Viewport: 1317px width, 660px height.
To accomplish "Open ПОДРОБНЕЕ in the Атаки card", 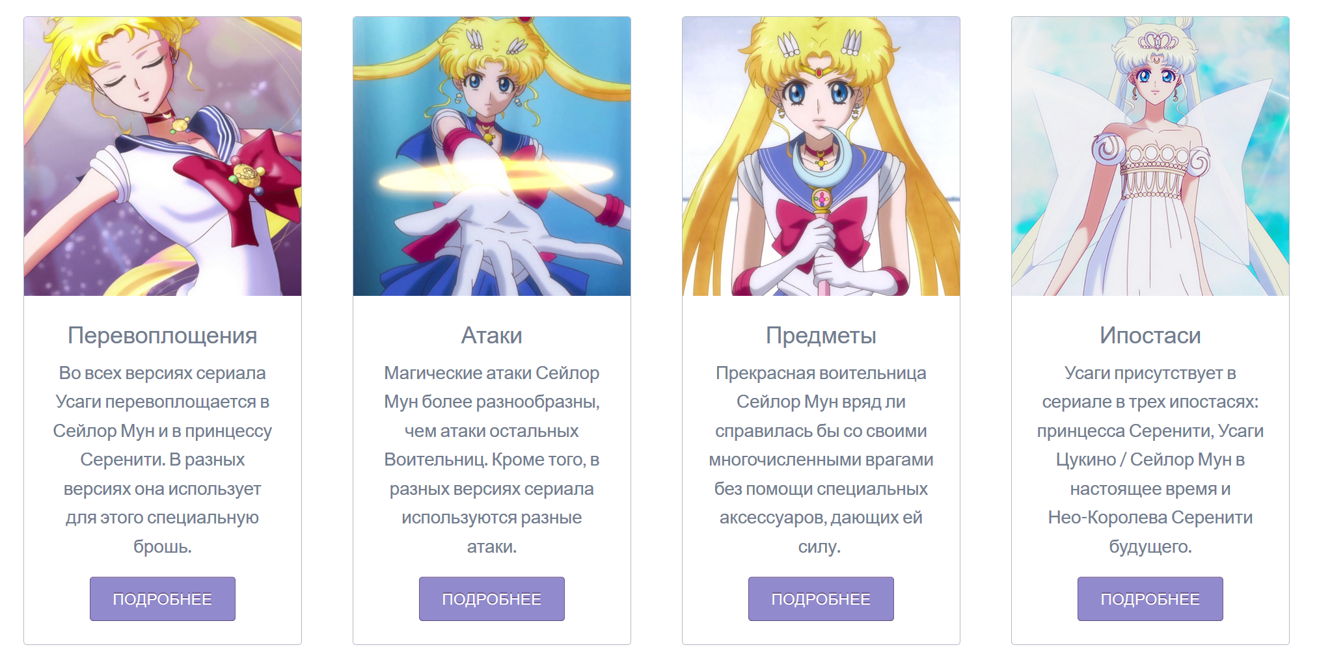I will tap(492, 599).
